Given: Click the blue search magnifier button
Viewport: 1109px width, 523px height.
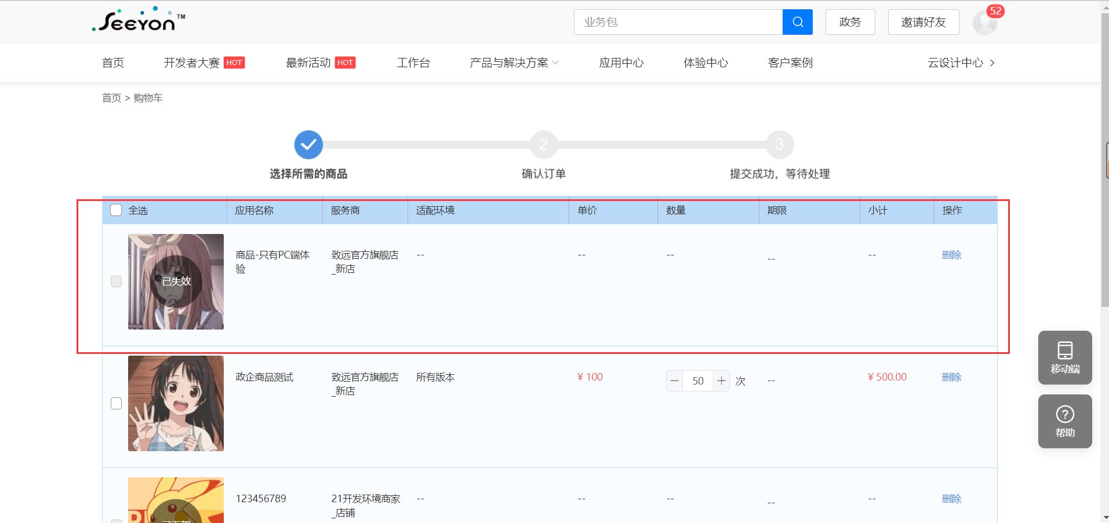Looking at the screenshot, I should point(798,22).
